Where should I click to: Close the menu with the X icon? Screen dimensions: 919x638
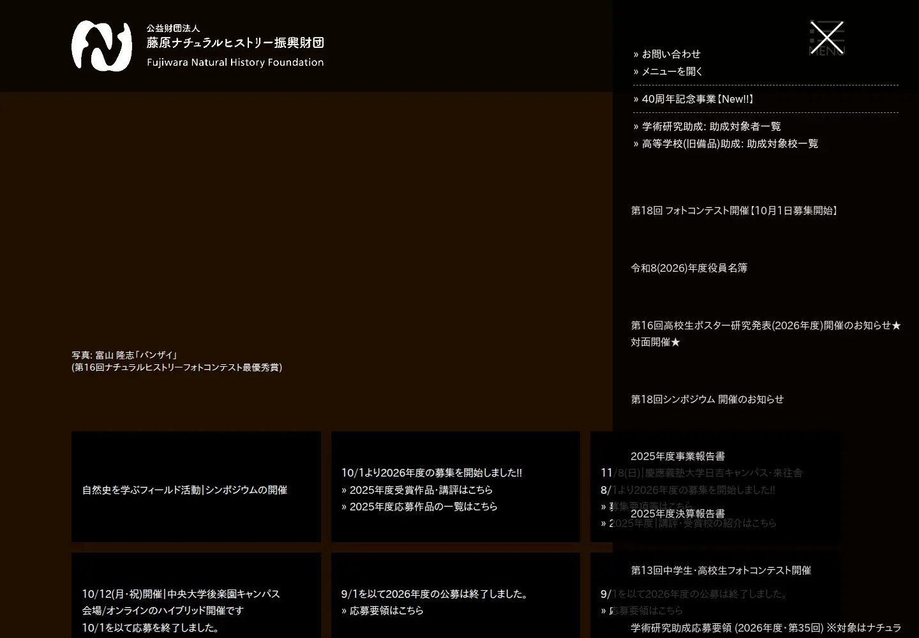tap(827, 38)
